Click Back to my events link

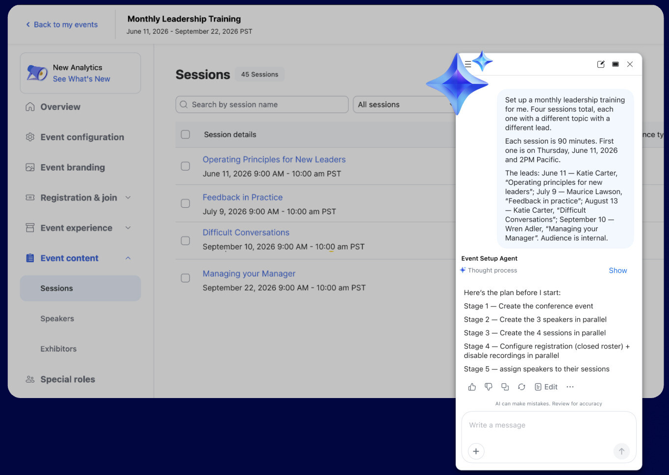(x=62, y=25)
